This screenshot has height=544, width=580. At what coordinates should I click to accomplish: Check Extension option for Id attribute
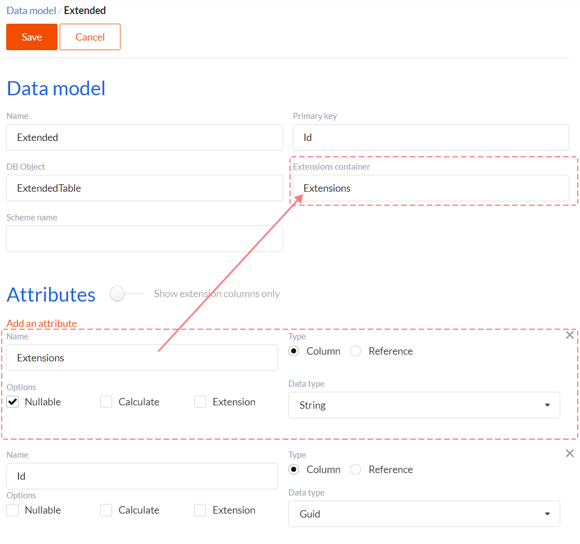pyautogui.click(x=200, y=510)
